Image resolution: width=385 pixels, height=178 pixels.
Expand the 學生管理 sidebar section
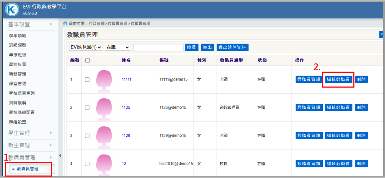coord(30,133)
